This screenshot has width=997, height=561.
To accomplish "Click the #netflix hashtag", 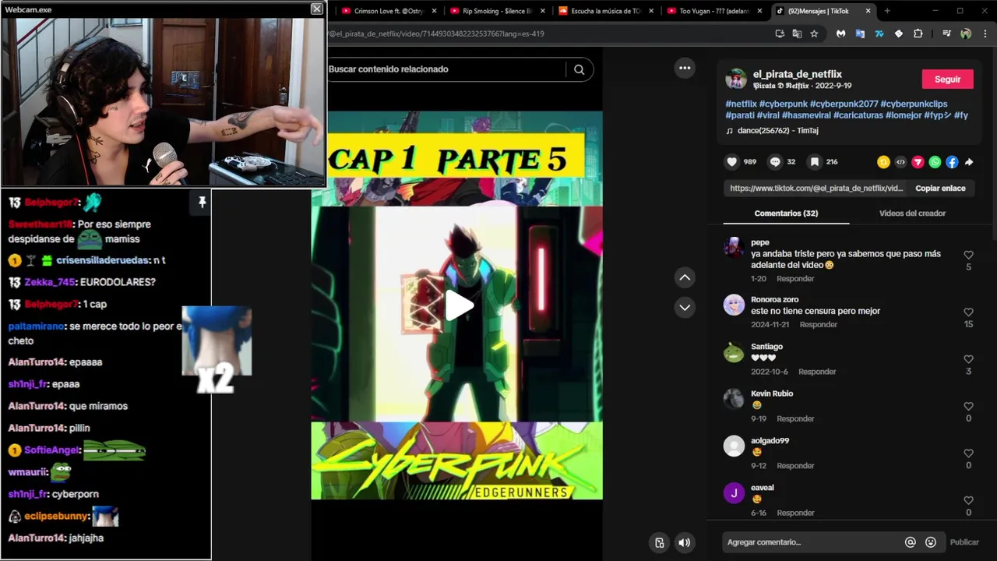I will 741,104.
